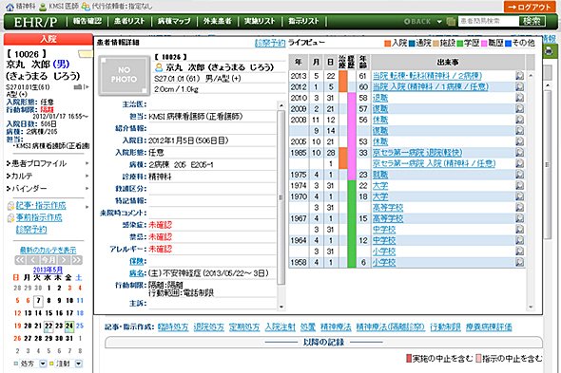
Task: Go to first with calendar double-left arrow
Action: click(20, 260)
